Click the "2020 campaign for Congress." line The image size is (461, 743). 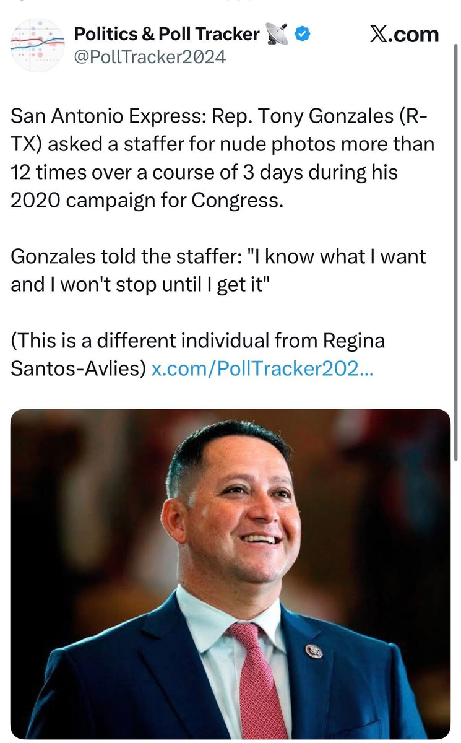(147, 202)
